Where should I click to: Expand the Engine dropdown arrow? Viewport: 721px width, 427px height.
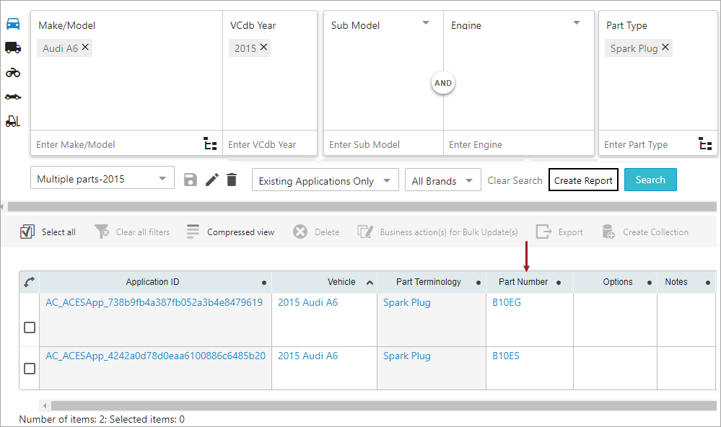[577, 22]
